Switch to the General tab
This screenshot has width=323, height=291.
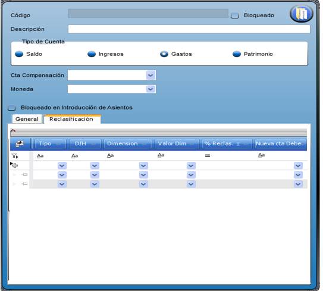click(x=27, y=119)
